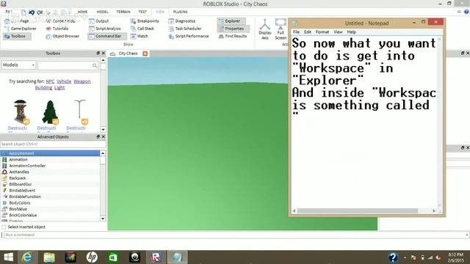The height and width of the screenshot is (264, 470).
Task: Open the PLUGINS ribbon tab
Action: point(180,12)
